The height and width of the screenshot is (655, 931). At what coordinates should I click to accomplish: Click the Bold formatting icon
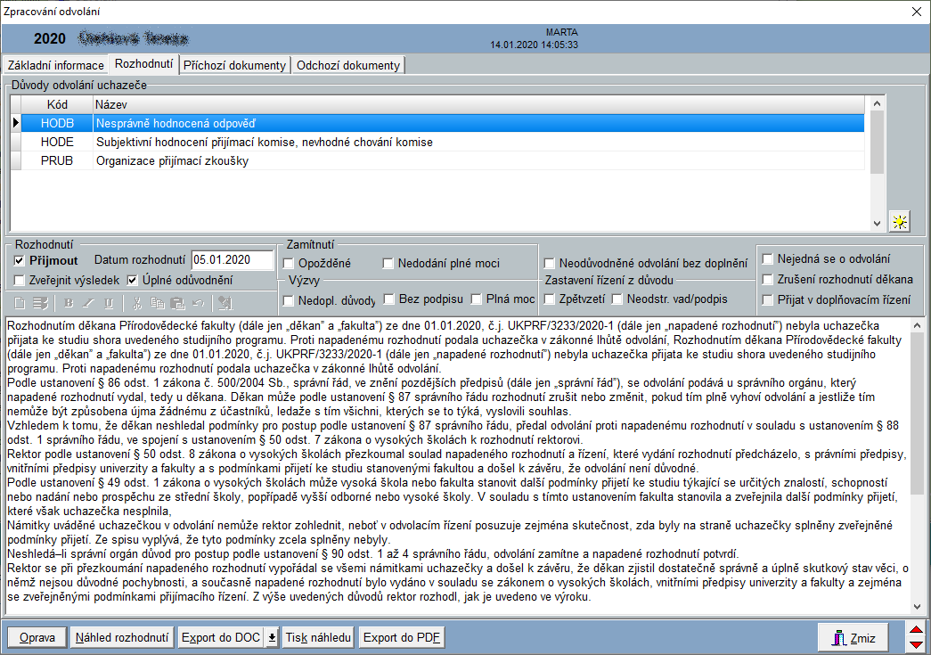click(69, 303)
